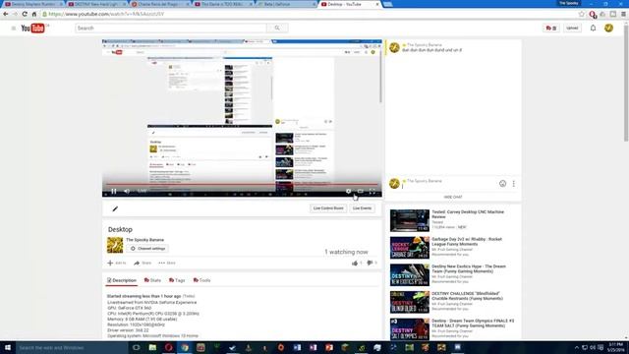Select the Description tab
The width and height of the screenshot is (629, 354).
(122, 280)
